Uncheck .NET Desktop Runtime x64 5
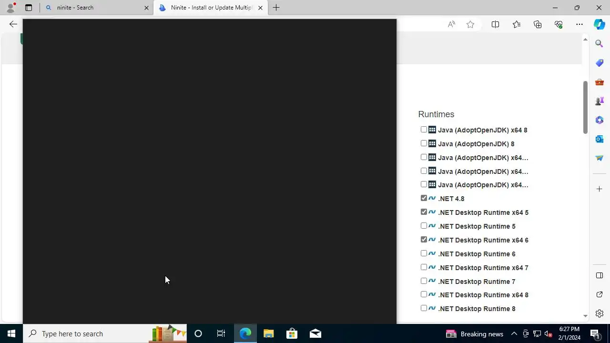 click(424, 212)
